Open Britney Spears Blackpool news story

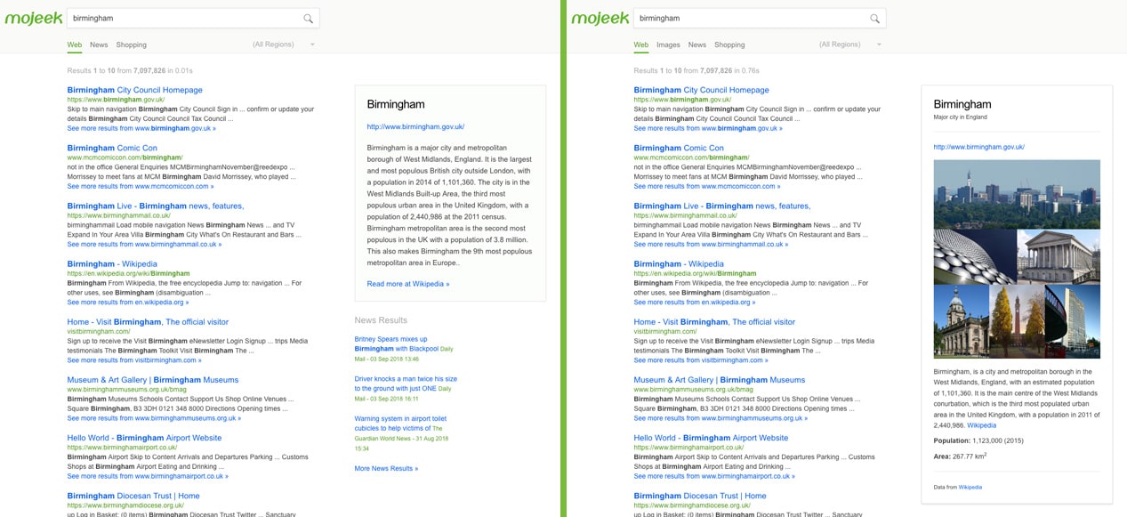click(397, 343)
